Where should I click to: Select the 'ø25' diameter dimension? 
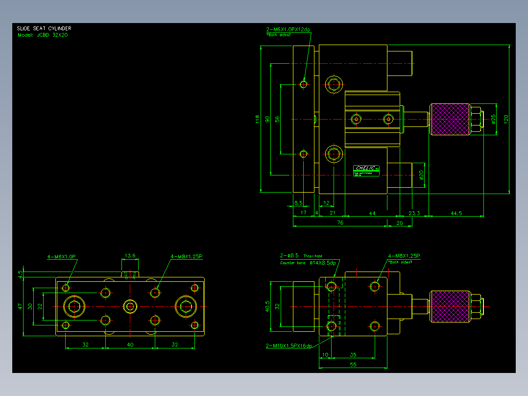(494, 119)
